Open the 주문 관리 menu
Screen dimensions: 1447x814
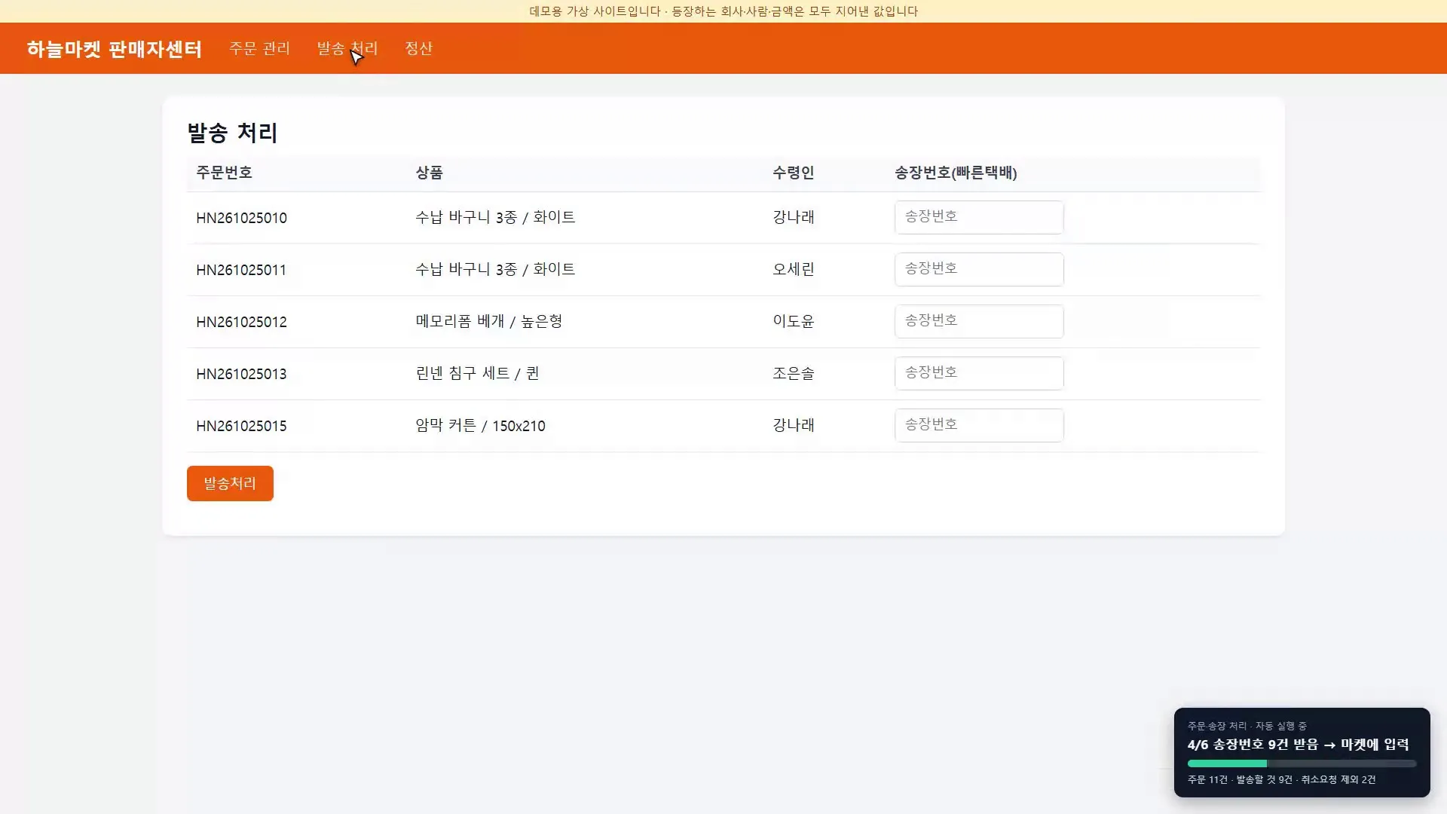coord(259,48)
